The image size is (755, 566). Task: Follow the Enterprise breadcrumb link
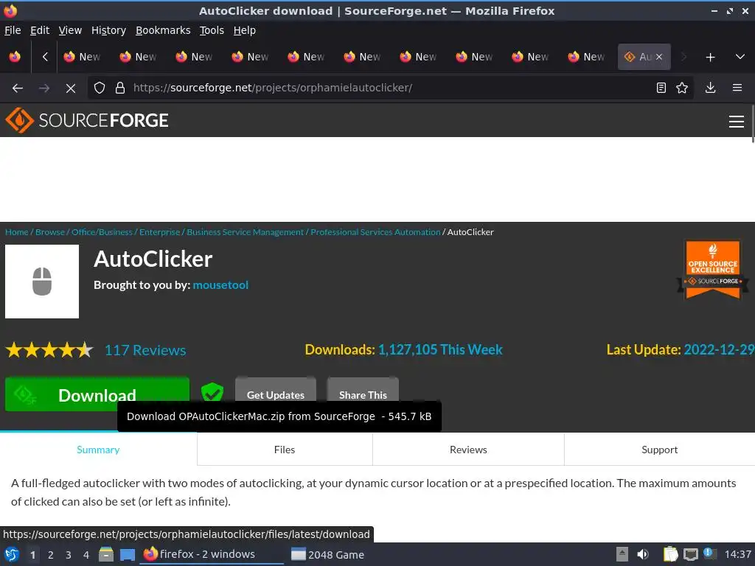(x=159, y=232)
